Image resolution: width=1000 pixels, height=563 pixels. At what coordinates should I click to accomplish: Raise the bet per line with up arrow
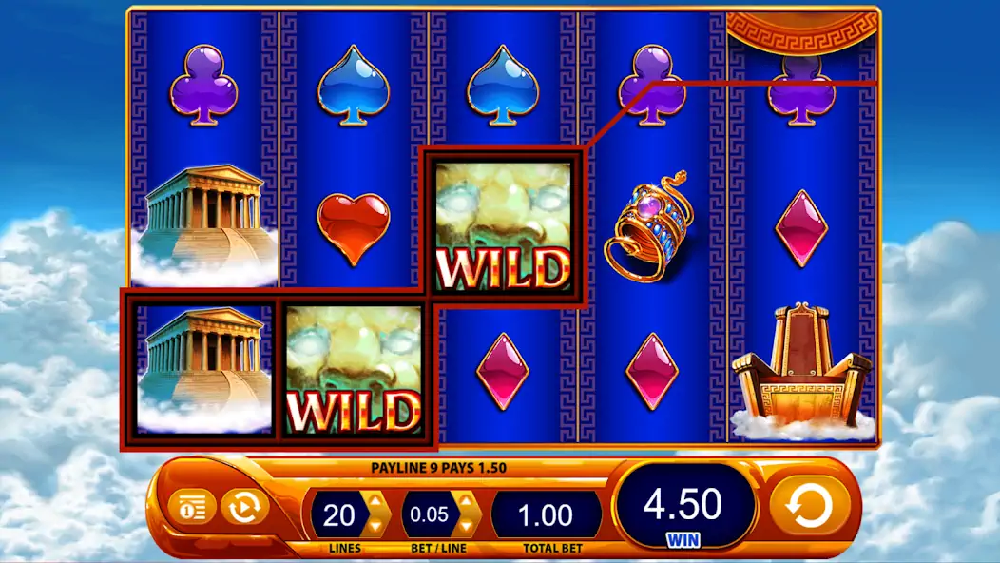[468, 502]
